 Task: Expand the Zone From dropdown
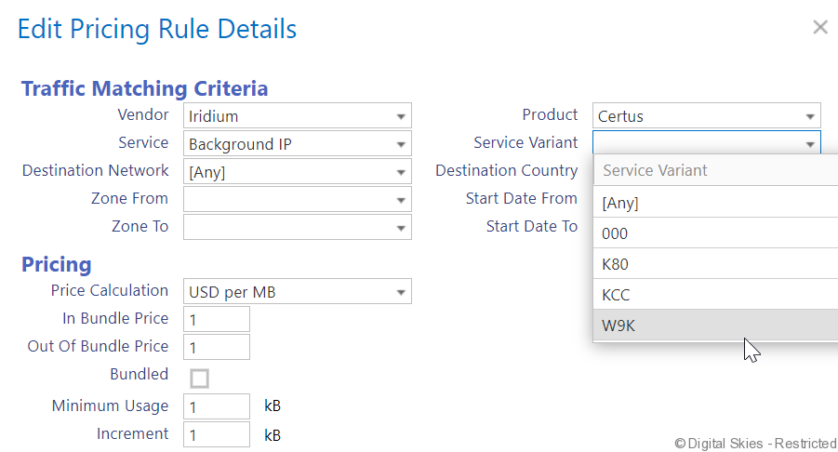pyautogui.click(x=297, y=200)
